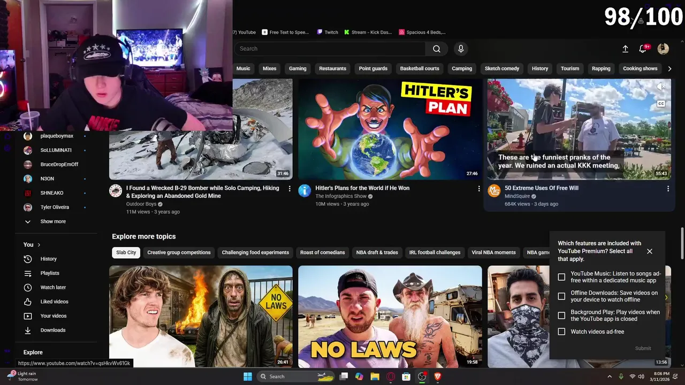
Task: Open Task View on the taskbar
Action: (344, 376)
